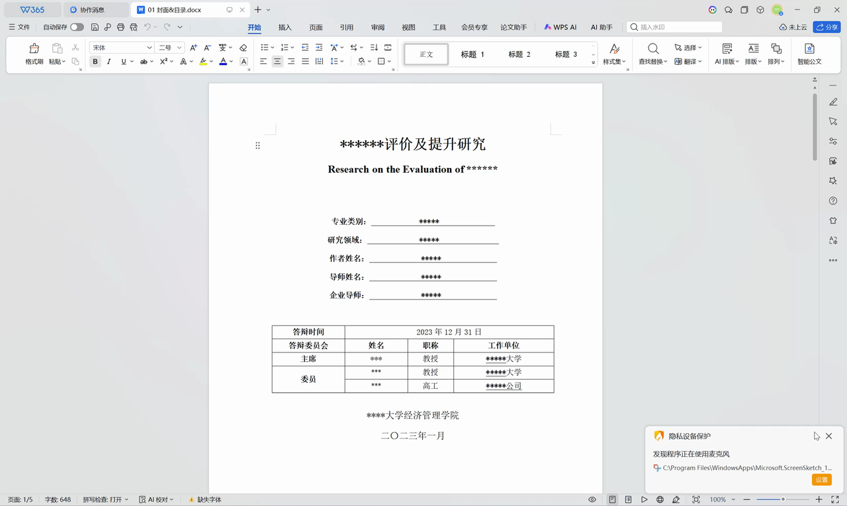The image size is (847, 506).
Task: Click the font color red A swatch
Action: (x=223, y=62)
